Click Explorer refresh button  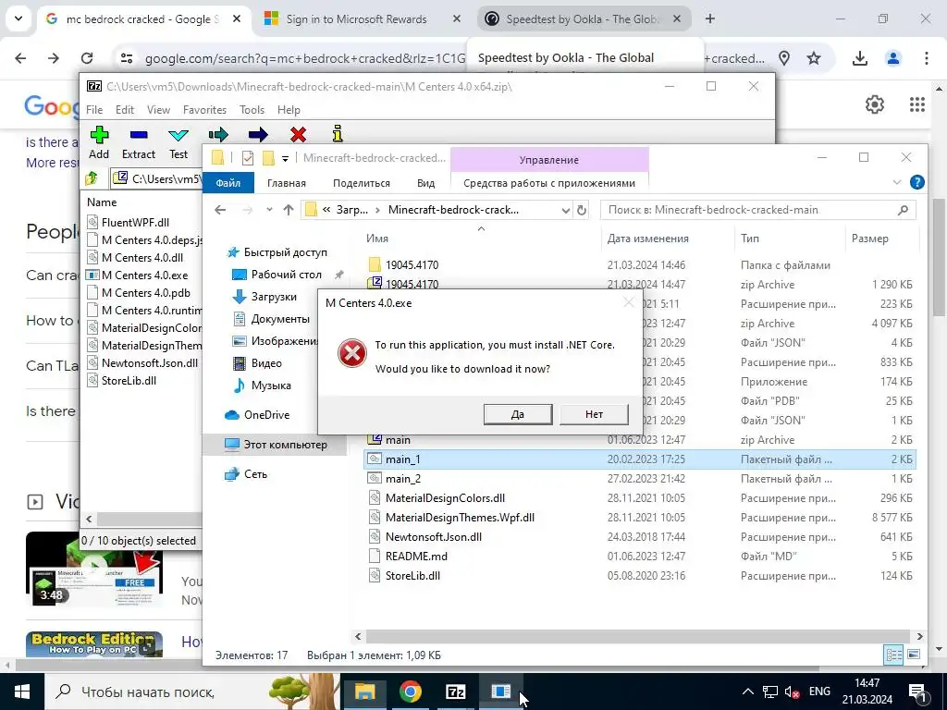click(582, 210)
